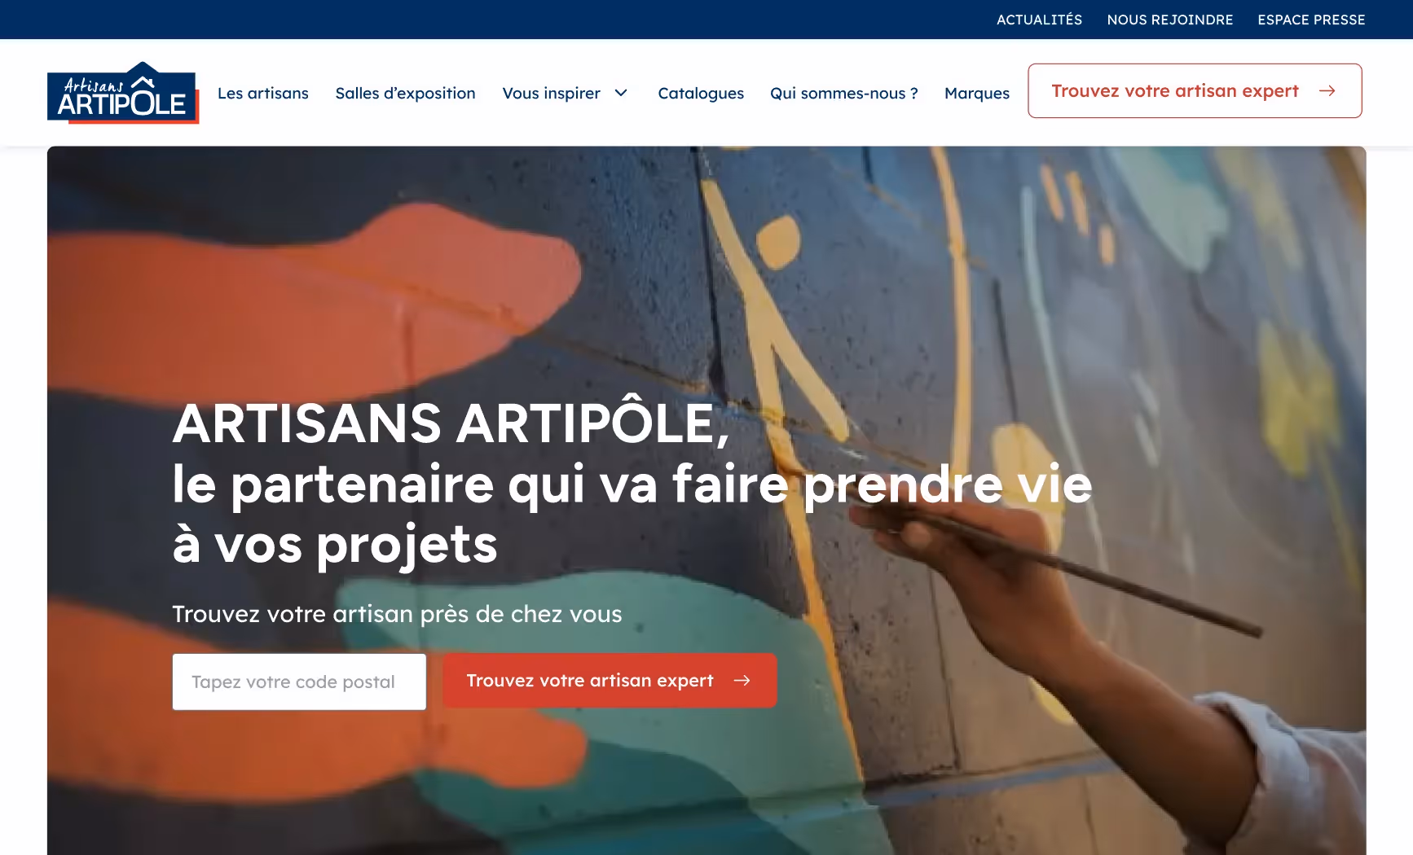
Task: Open the Vous inspirer menu
Action: tap(551, 93)
